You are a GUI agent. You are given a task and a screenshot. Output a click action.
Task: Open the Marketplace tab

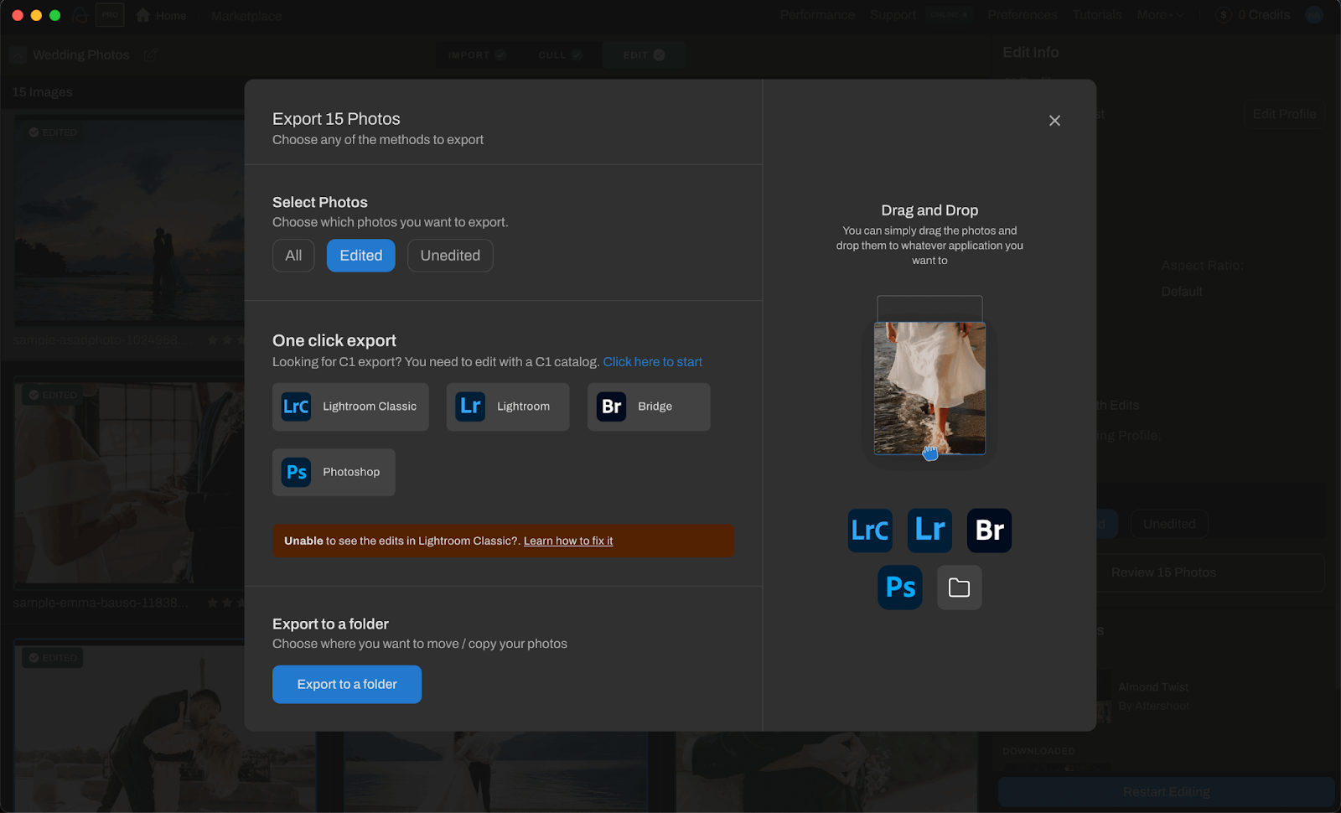click(246, 16)
